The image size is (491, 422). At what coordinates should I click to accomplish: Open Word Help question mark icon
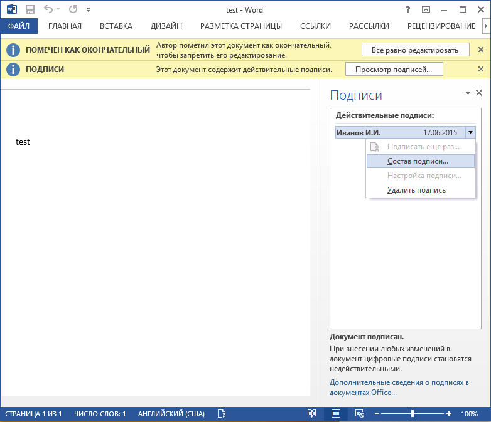tap(408, 9)
